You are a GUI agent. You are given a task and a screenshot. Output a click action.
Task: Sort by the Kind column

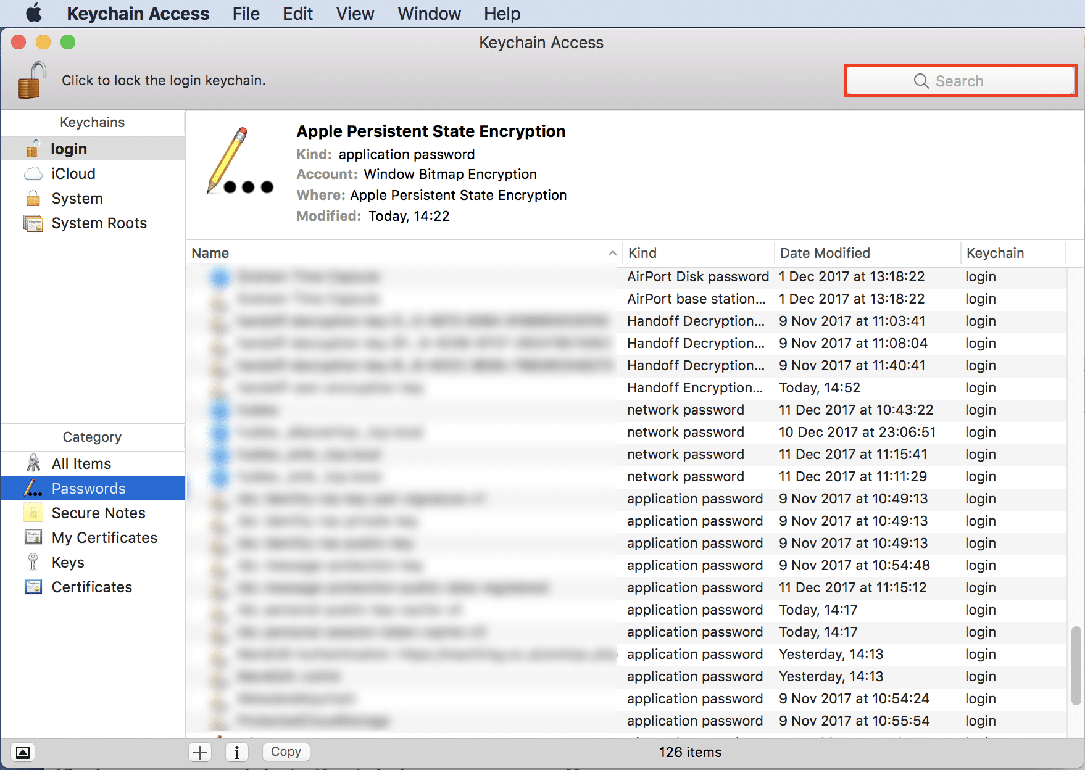pyautogui.click(x=698, y=253)
